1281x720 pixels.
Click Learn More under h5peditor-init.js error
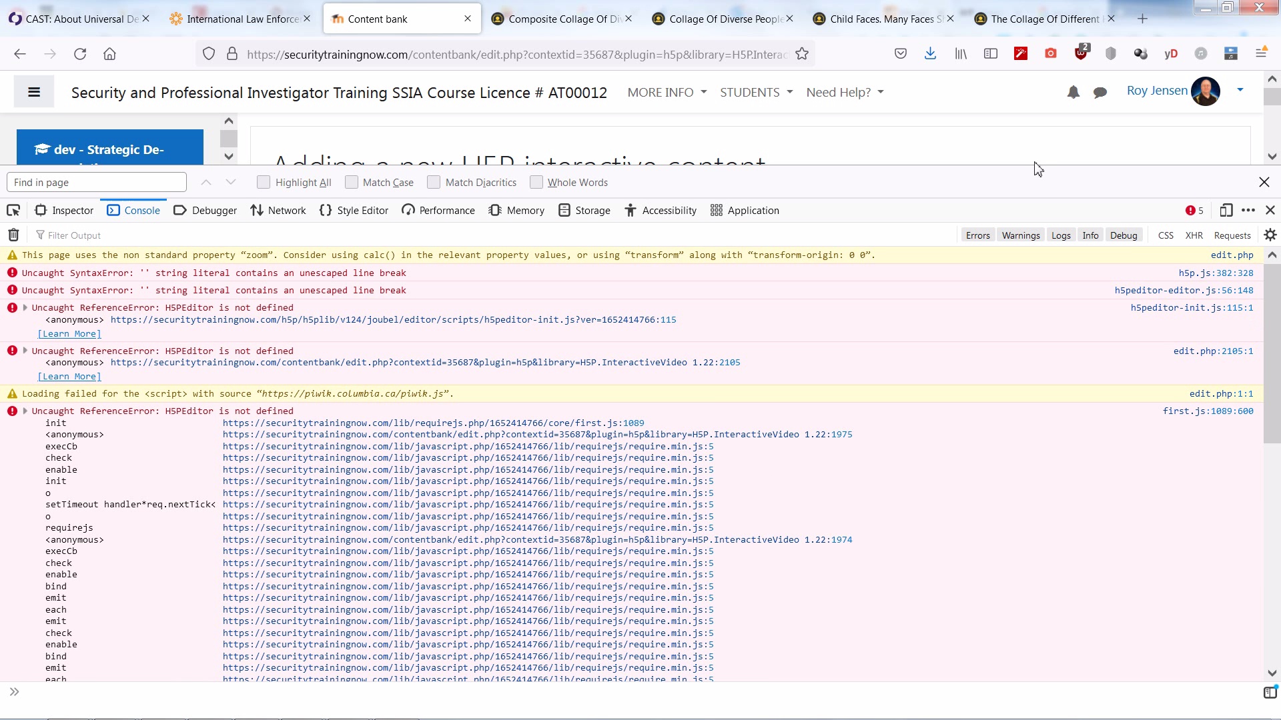[69, 333]
